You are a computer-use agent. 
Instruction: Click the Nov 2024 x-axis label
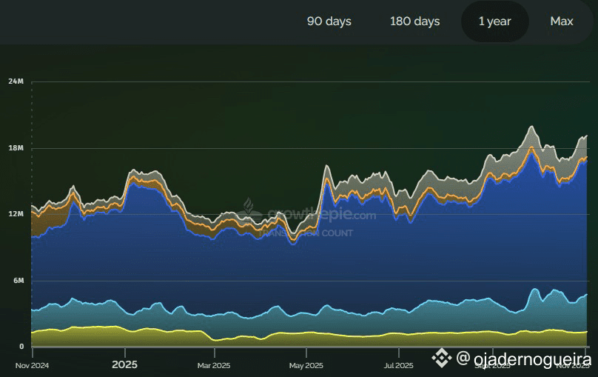click(x=33, y=365)
